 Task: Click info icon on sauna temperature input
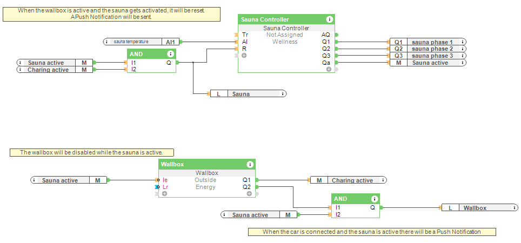pos(108,42)
